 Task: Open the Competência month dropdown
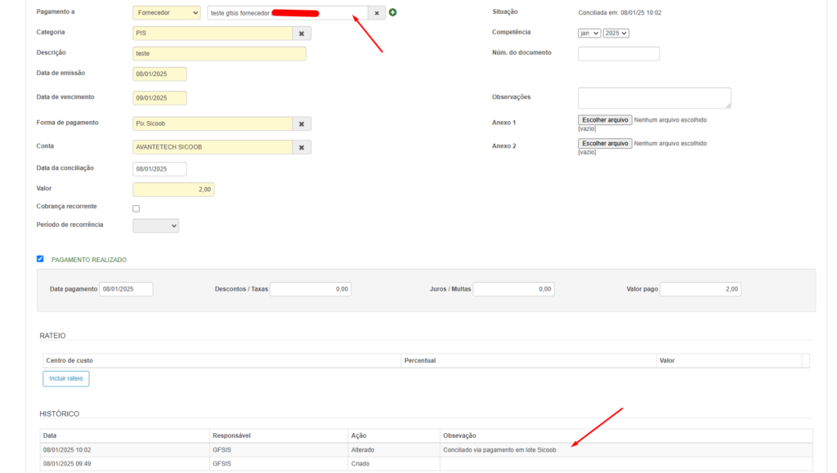pos(589,33)
